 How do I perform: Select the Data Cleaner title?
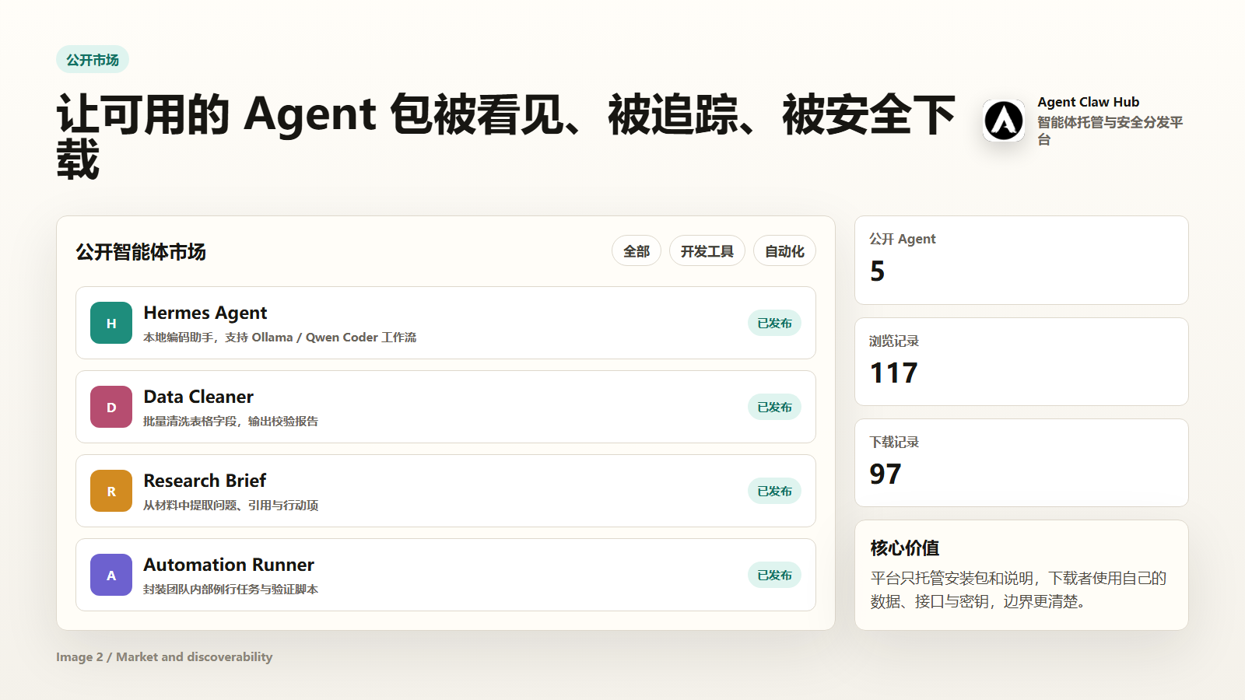[x=198, y=397]
